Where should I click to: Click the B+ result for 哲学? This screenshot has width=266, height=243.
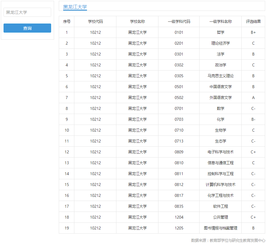pos(253,32)
